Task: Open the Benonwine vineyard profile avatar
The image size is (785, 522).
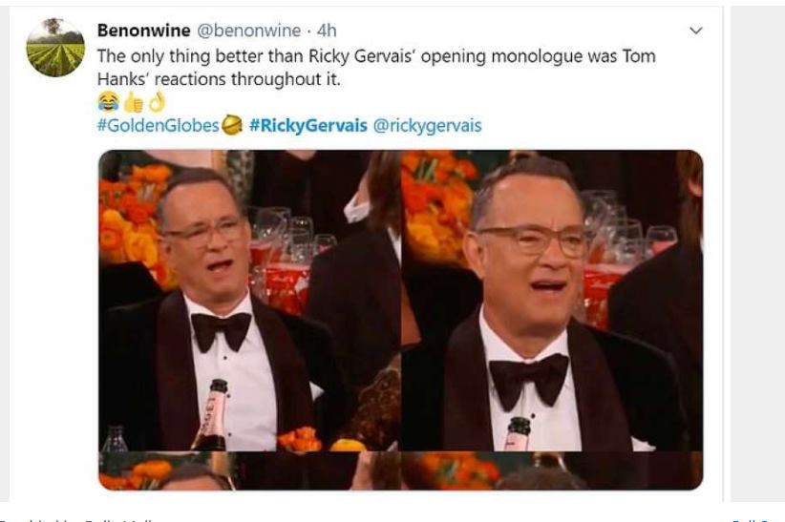Action: tap(55, 48)
